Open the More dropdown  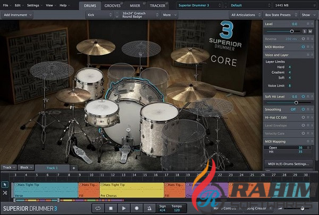coord(169,15)
